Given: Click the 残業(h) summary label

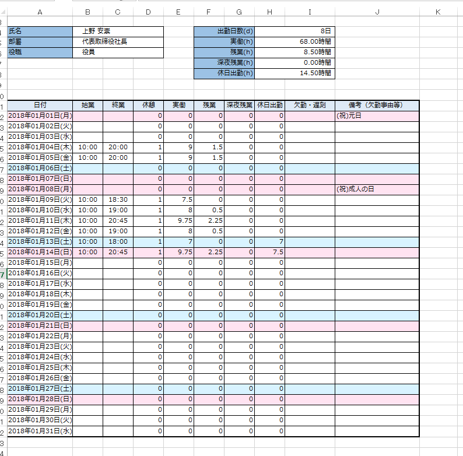Looking at the screenshot, I should tap(224, 52).
